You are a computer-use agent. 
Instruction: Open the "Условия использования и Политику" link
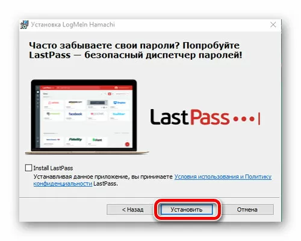click(223, 177)
